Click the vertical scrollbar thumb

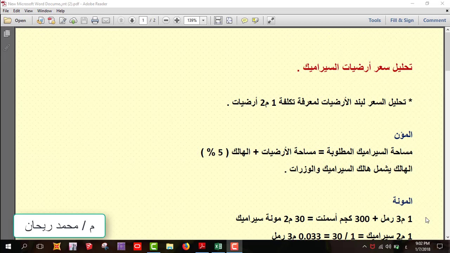pyautogui.click(x=447, y=52)
